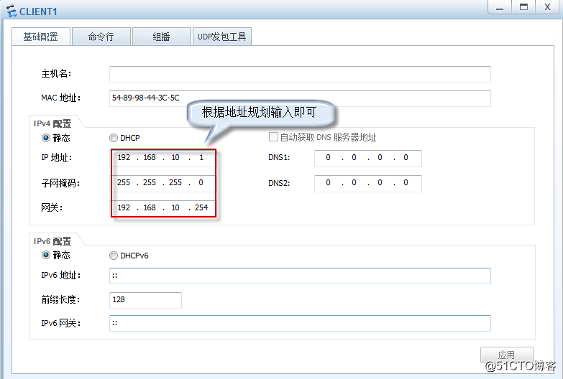This screenshot has height=379, width=563.
Task: Click the DNS2 address field
Action: [x=367, y=183]
